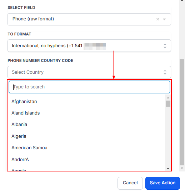Click the Cancel button

[x=130, y=183]
